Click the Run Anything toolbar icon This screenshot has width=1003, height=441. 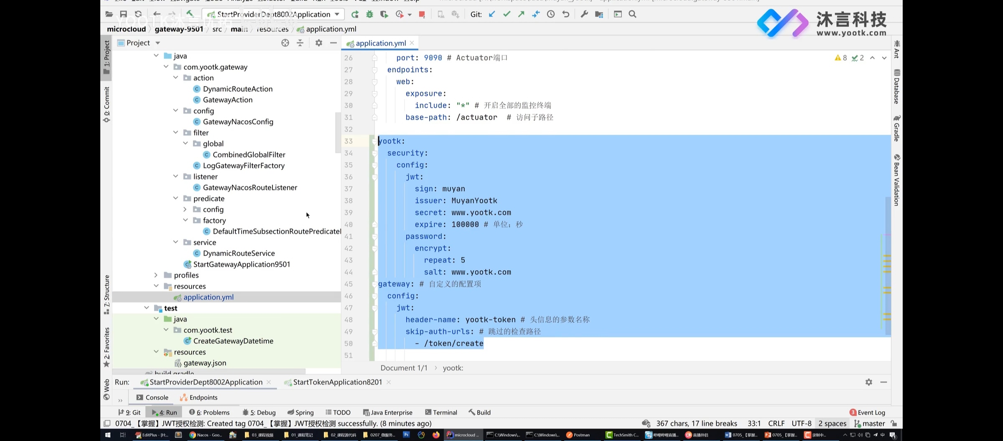click(618, 14)
